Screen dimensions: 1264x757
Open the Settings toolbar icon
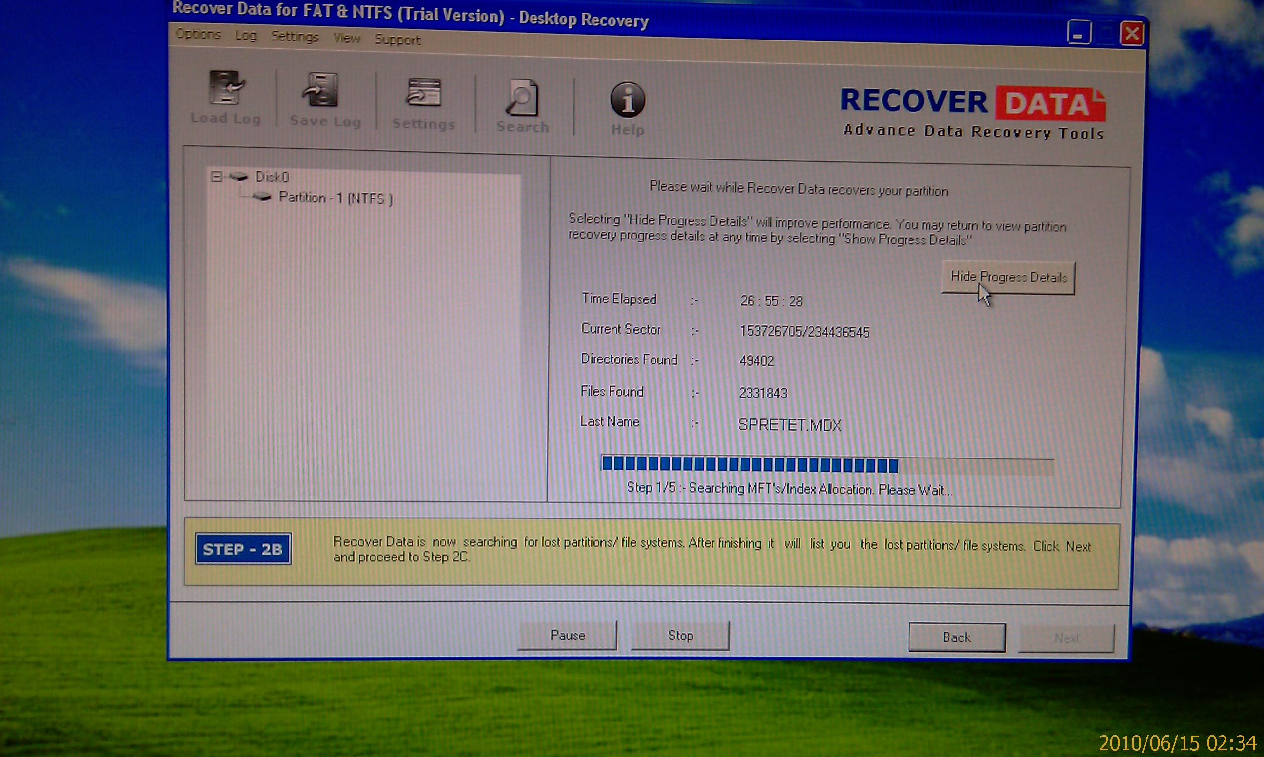tap(424, 93)
